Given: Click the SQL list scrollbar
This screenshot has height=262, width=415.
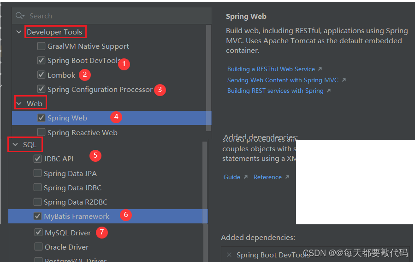Looking at the screenshot, I should [205, 182].
